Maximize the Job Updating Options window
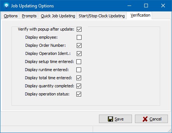The image size is (172, 133). click(146, 6)
